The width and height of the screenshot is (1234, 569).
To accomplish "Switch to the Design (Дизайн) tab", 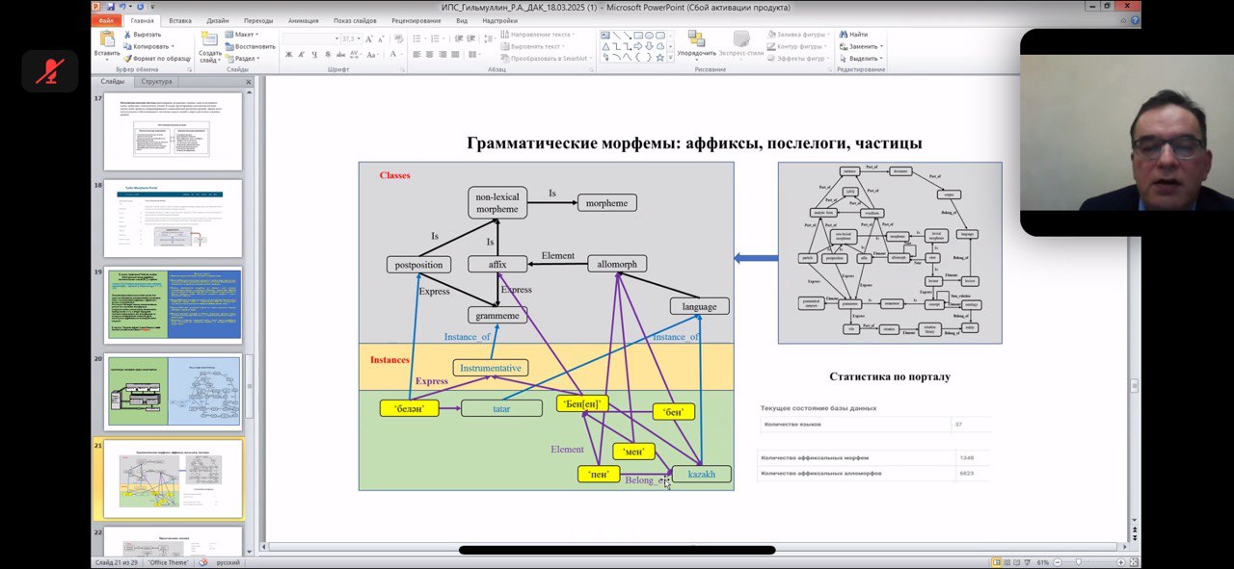I will (x=217, y=20).
